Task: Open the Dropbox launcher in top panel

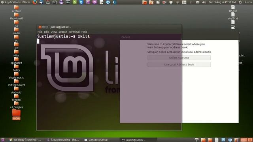Action: click(x=108, y=2)
